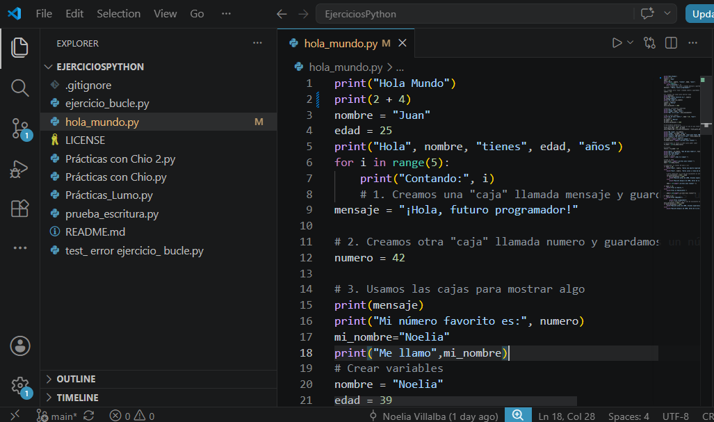The image size is (714, 422).
Task: Open editor More Actions ellipsis
Action: 692,43
